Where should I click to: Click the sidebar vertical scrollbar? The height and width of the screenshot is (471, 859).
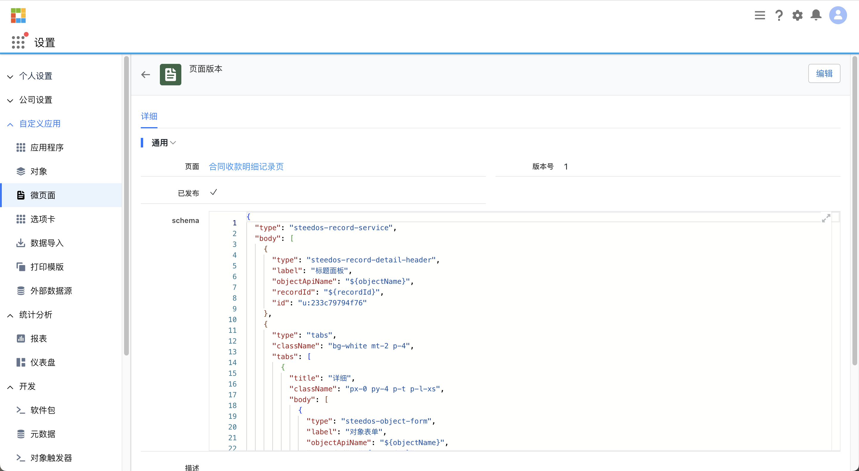[x=126, y=206]
